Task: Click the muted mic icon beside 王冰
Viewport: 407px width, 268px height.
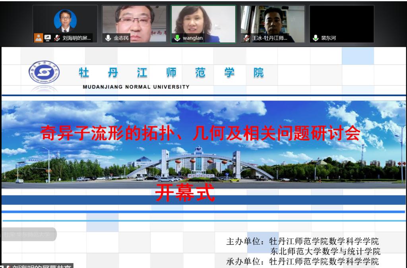Action: coord(246,38)
